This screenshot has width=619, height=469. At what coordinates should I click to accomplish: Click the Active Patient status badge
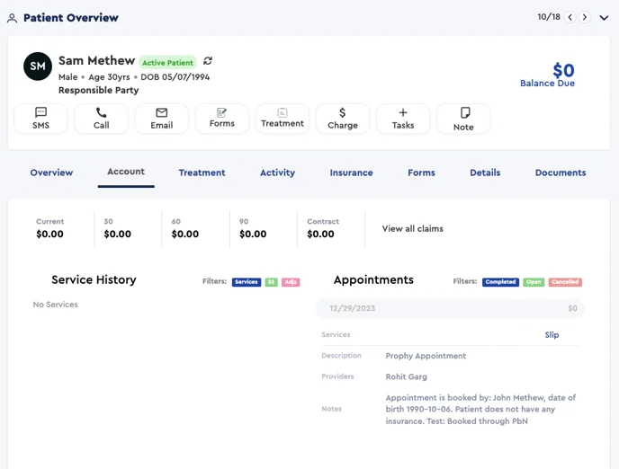pyautogui.click(x=167, y=63)
